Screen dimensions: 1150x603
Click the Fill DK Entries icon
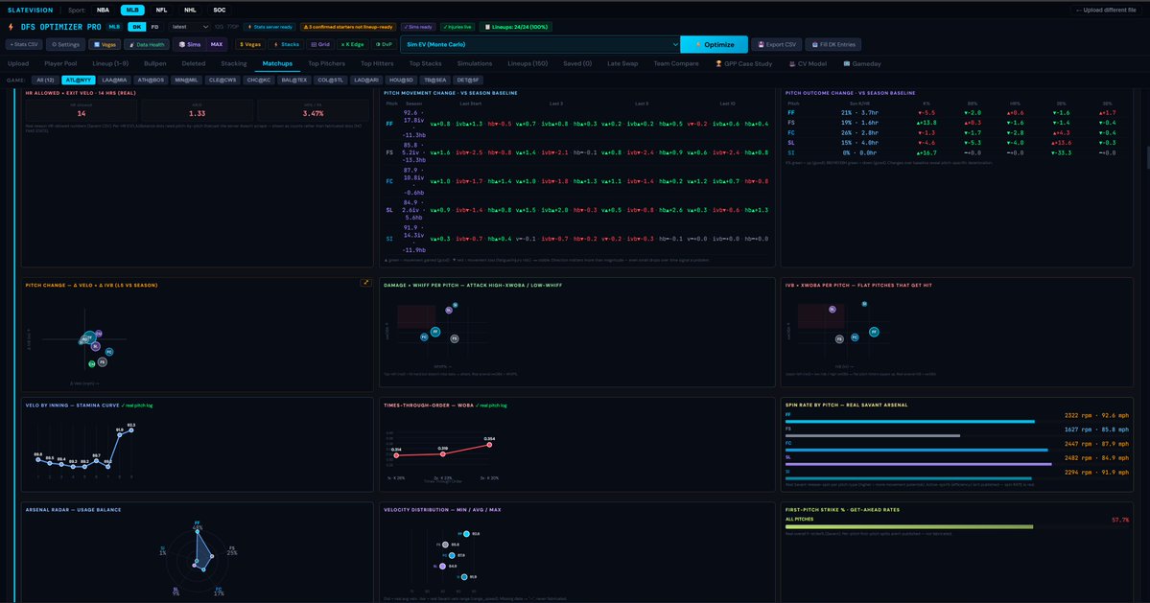click(x=814, y=45)
